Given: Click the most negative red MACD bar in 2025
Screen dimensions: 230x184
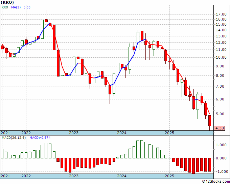Looking at the screenshot, I should tap(193, 166).
